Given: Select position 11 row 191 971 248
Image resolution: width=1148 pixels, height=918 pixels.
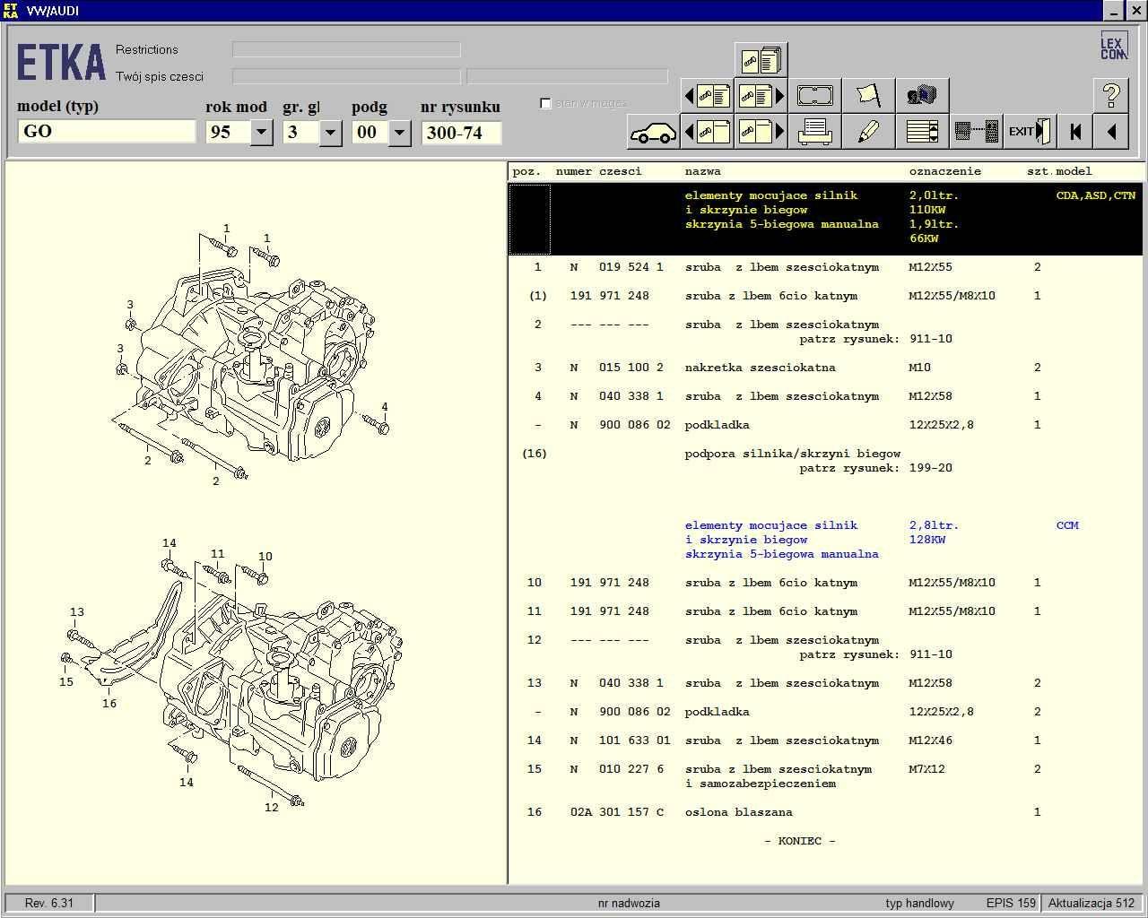Looking at the screenshot, I should point(825,611).
